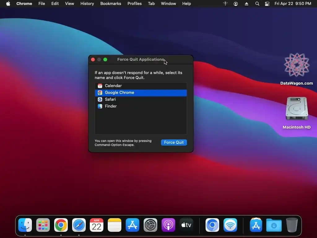
Task: Open Apple TV from the Dock
Action: [186, 225]
